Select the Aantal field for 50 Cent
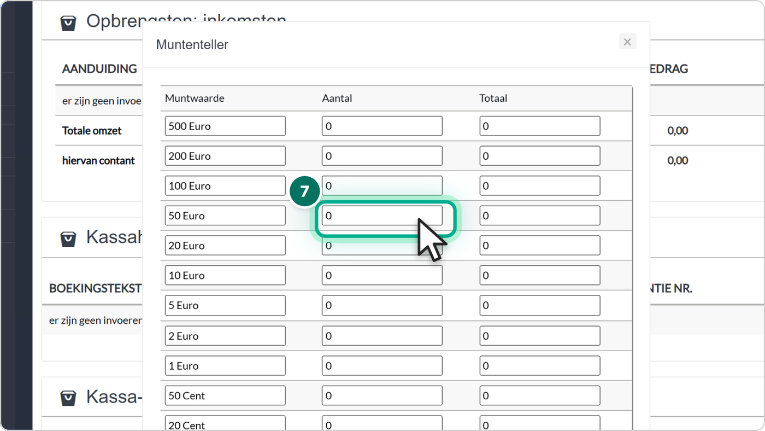The image size is (765, 431). 382,395
